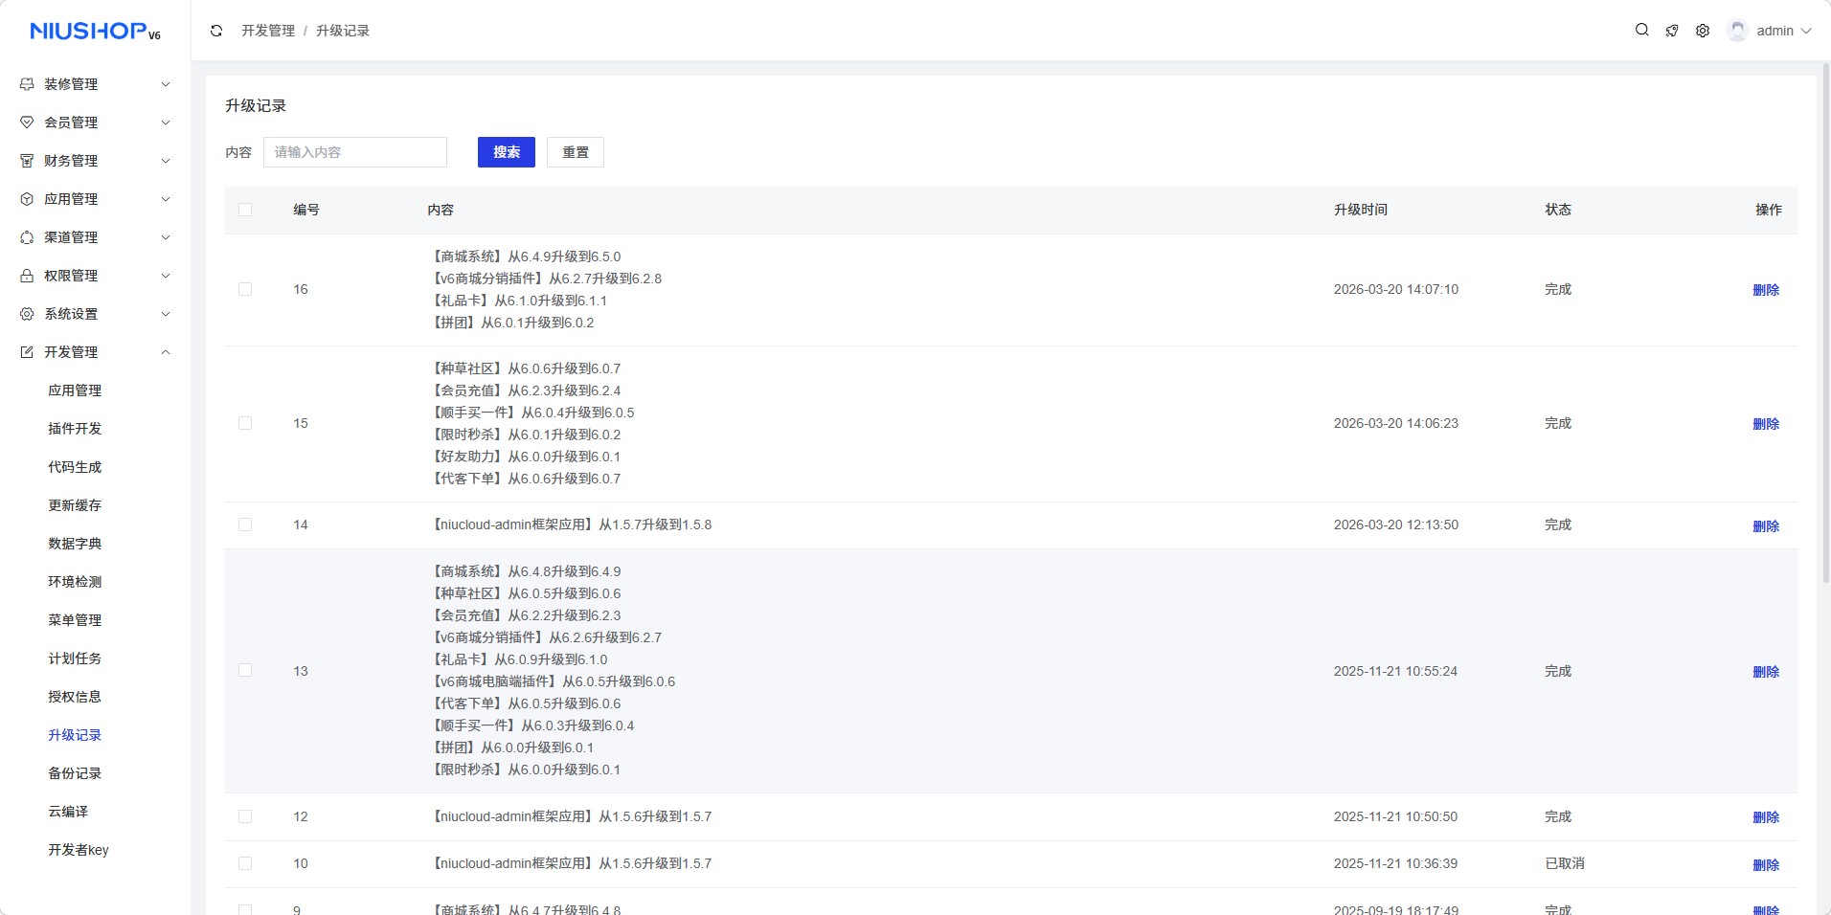Click the NIUSHOP V6 logo
The width and height of the screenshot is (1831, 915).
click(x=95, y=32)
